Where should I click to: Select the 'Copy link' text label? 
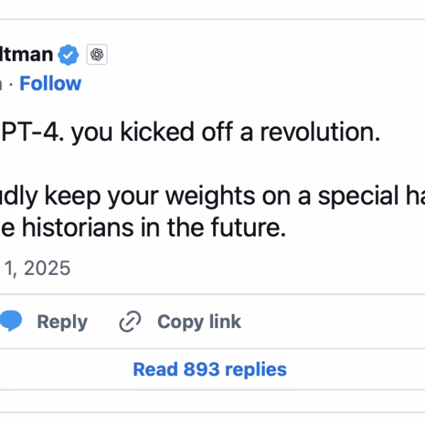tap(199, 322)
